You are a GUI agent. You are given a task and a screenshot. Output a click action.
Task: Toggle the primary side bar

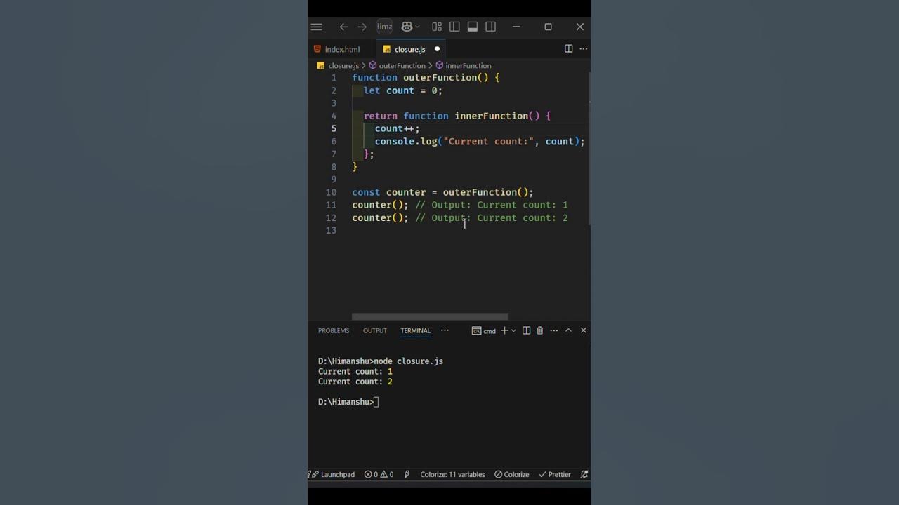454,27
